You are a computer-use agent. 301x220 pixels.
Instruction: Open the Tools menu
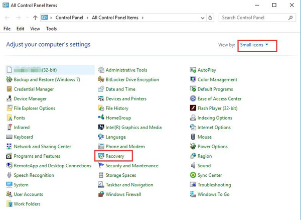(x=51, y=29)
